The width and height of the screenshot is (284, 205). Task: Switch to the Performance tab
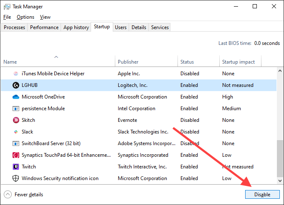(44, 27)
